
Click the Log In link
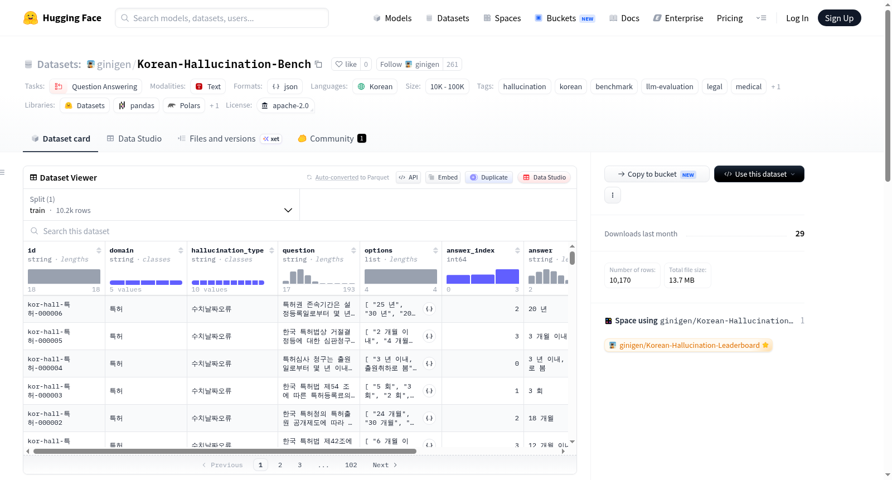point(797,18)
